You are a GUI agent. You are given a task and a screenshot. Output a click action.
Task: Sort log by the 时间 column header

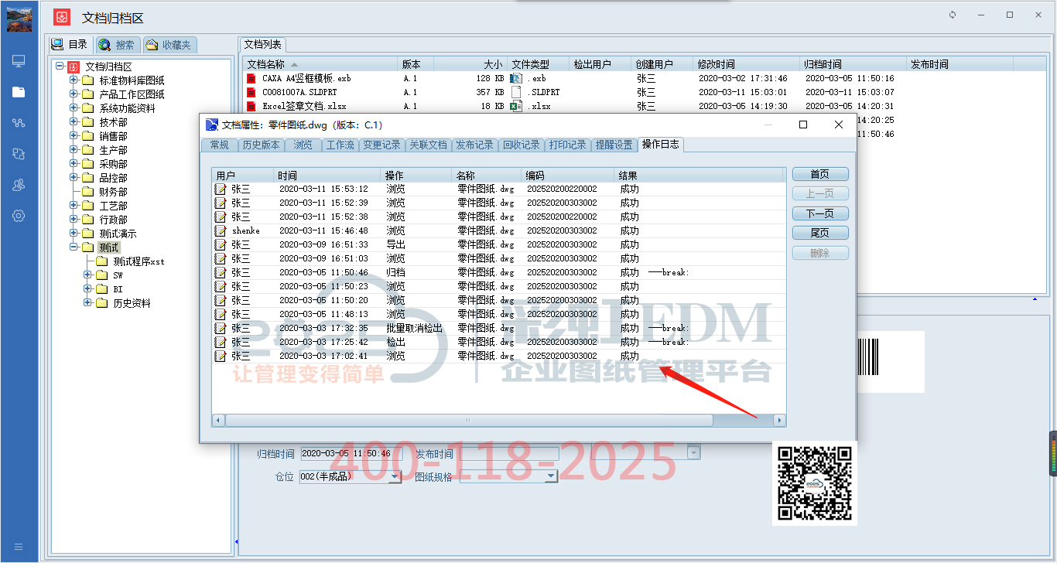pyautogui.click(x=327, y=176)
